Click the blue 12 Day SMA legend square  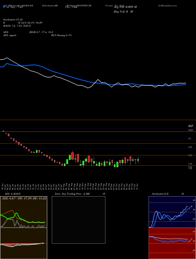coord(4,6)
